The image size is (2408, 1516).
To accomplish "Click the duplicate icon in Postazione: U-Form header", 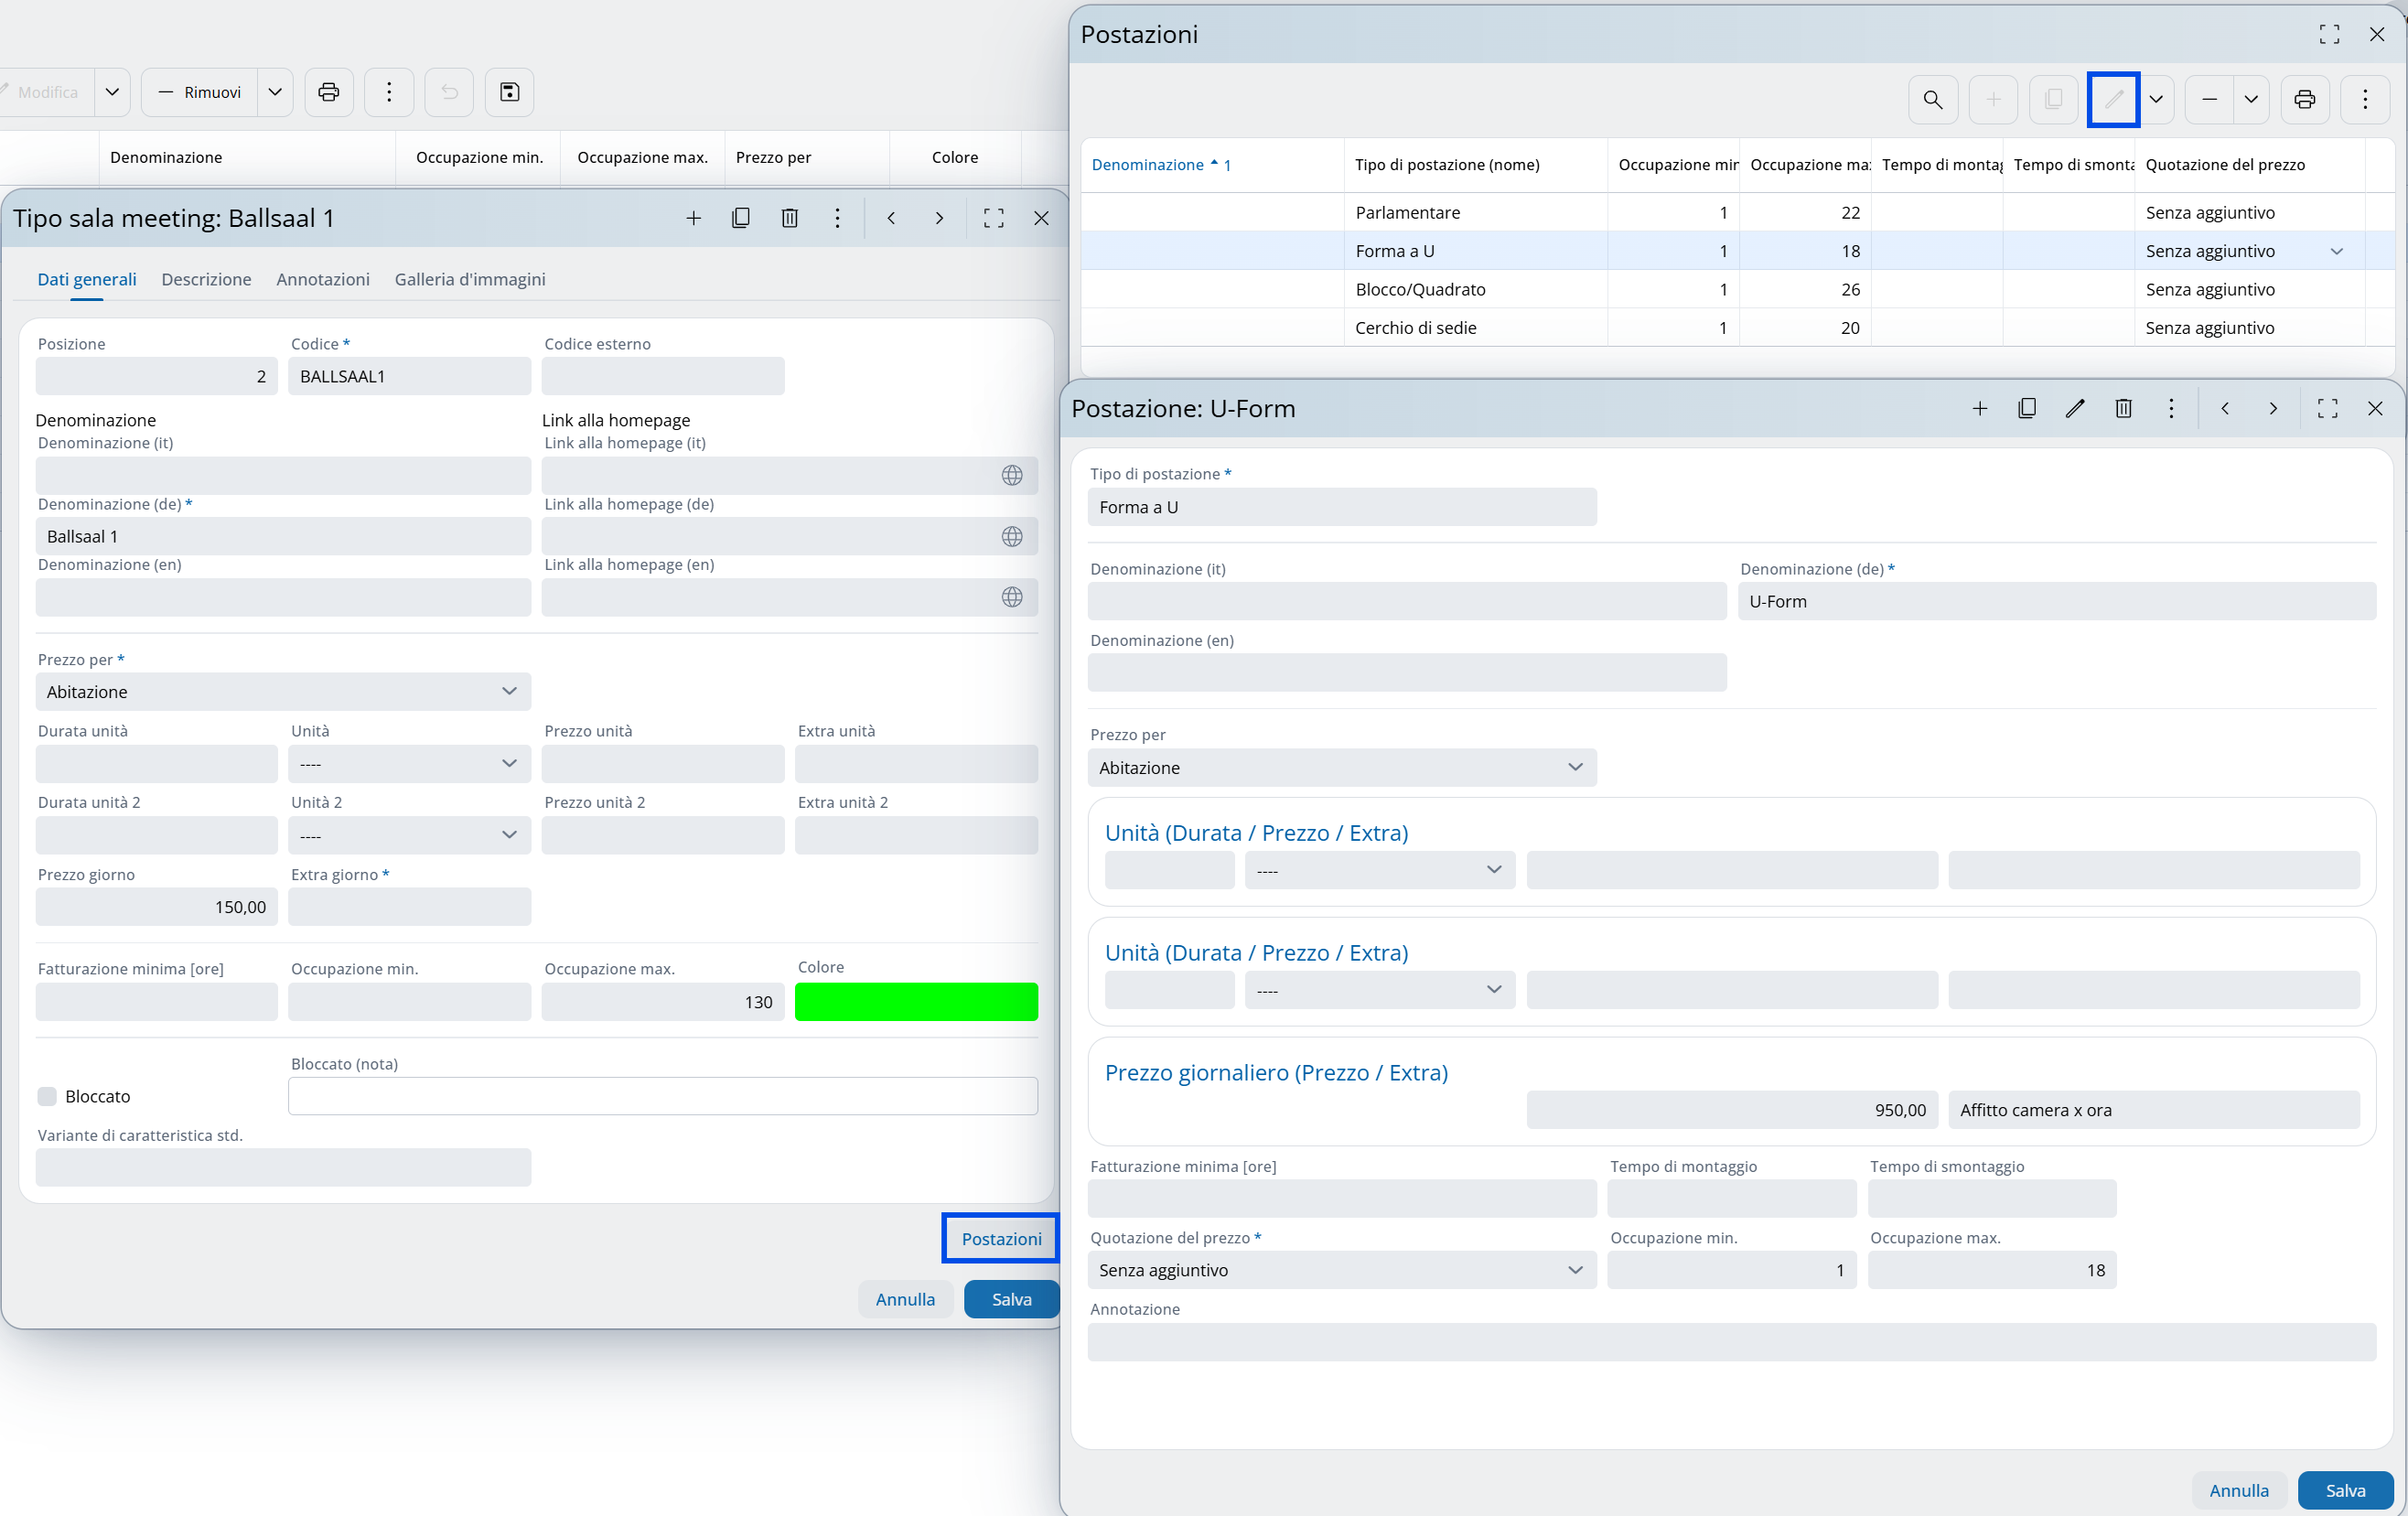I will 2026,408.
